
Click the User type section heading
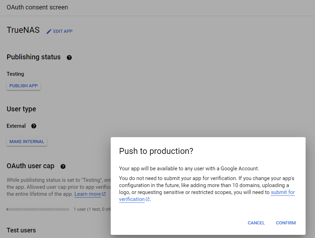pyautogui.click(x=21, y=109)
